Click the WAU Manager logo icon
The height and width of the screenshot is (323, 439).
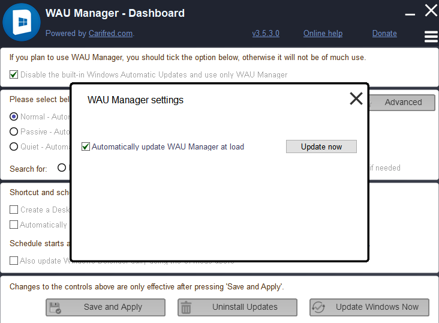[x=21, y=23]
